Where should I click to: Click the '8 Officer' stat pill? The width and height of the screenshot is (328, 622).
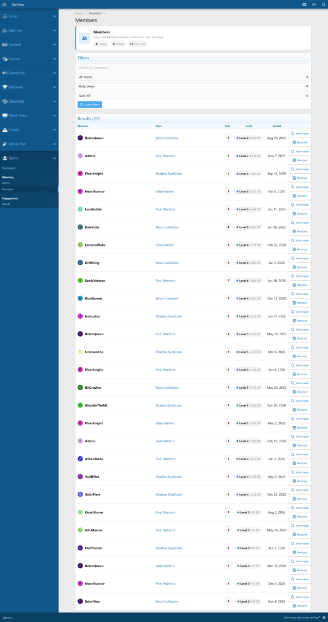click(118, 44)
